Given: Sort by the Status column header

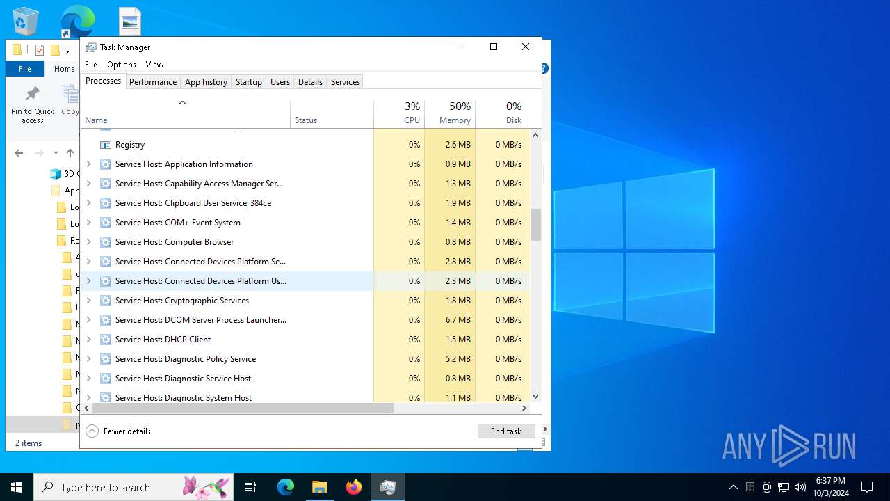Looking at the screenshot, I should [x=332, y=113].
